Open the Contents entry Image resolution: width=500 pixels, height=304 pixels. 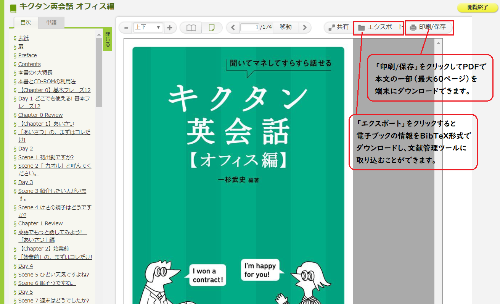click(x=29, y=64)
